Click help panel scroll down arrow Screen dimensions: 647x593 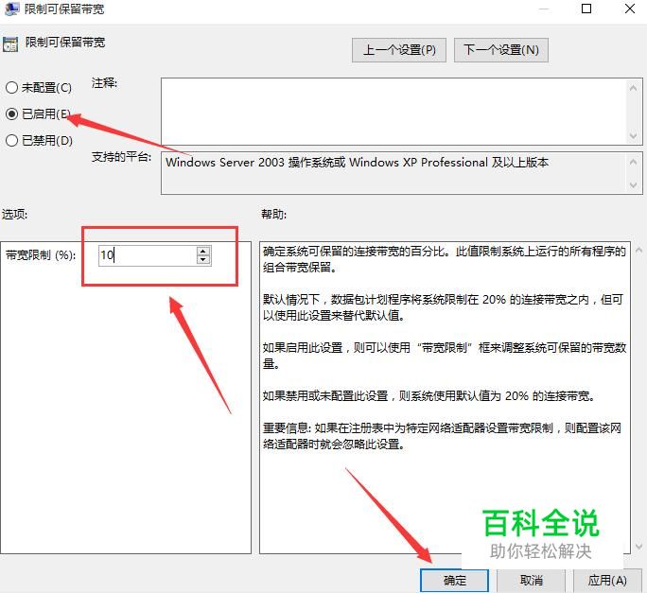639,547
